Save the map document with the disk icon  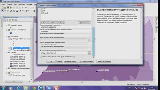[8, 7]
